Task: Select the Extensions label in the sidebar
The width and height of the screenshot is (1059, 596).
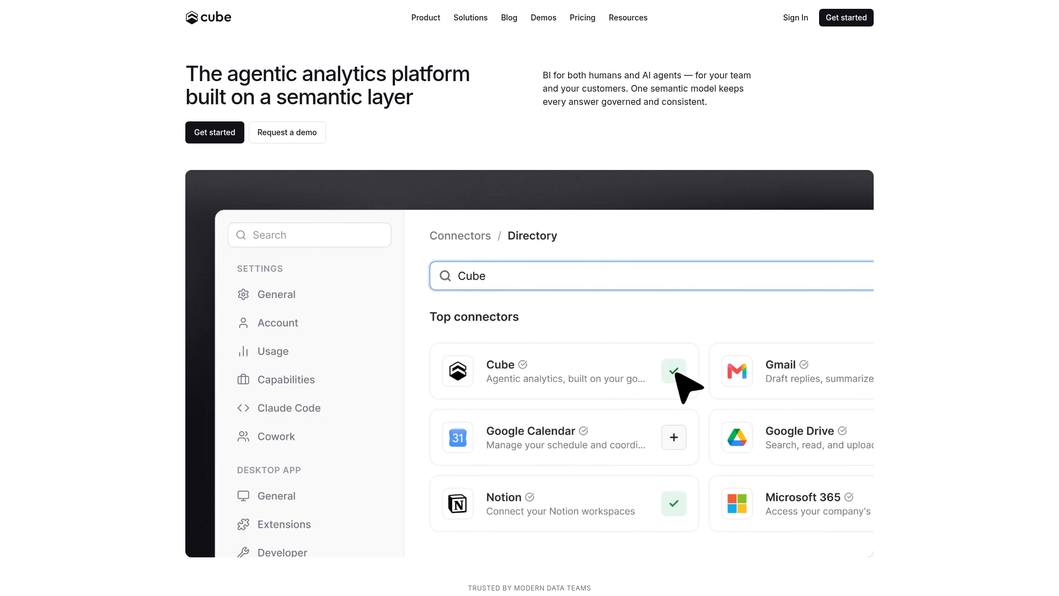Action: point(284,524)
